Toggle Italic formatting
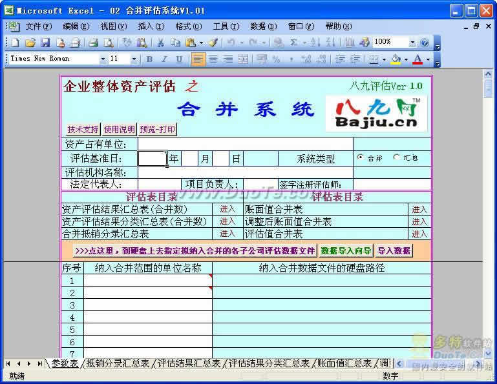497x384 pixels. [165, 59]
